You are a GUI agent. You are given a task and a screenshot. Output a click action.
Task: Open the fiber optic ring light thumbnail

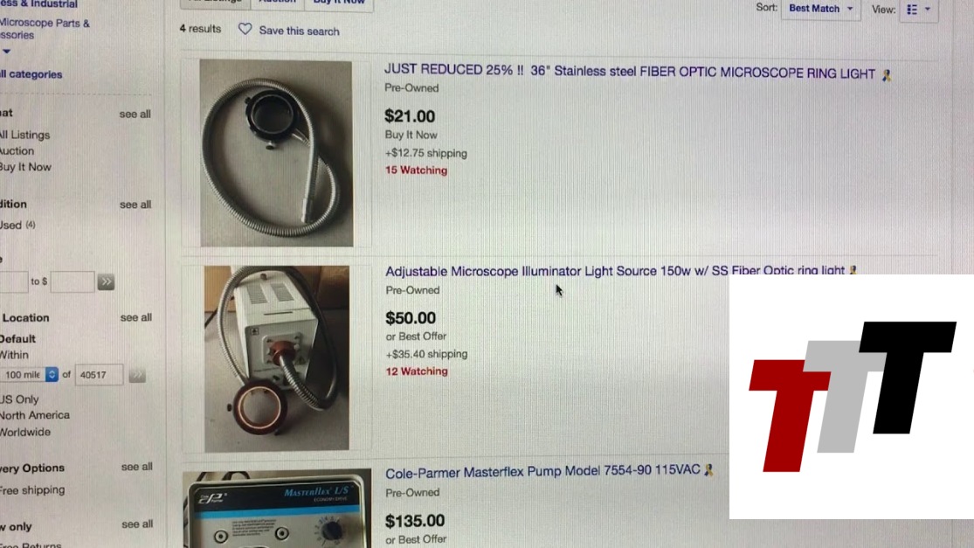276,153
